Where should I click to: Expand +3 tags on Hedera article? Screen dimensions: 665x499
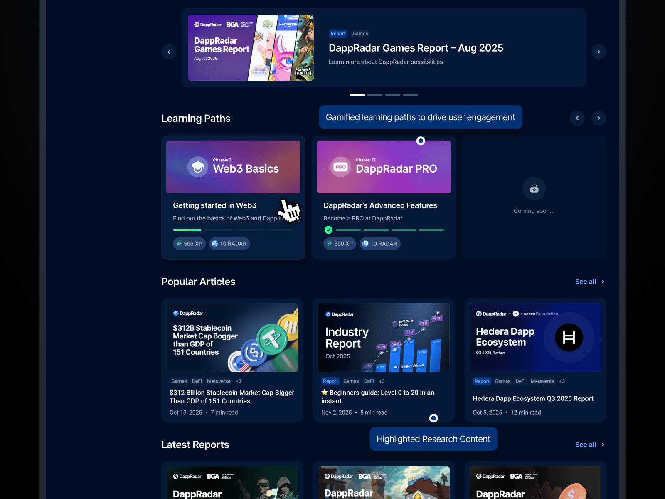(562, 381)
